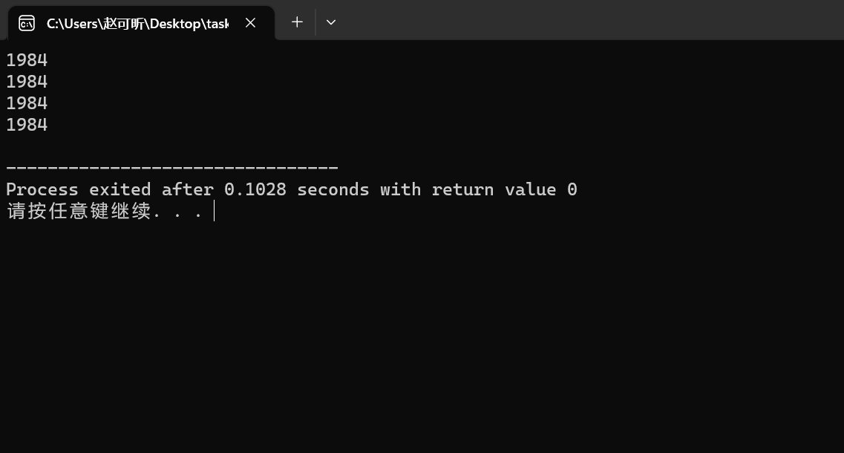Image resolution: width=844 pixels, height=453 pixels.
Task: Click the return value 0 digit
Action: (572, 190)
